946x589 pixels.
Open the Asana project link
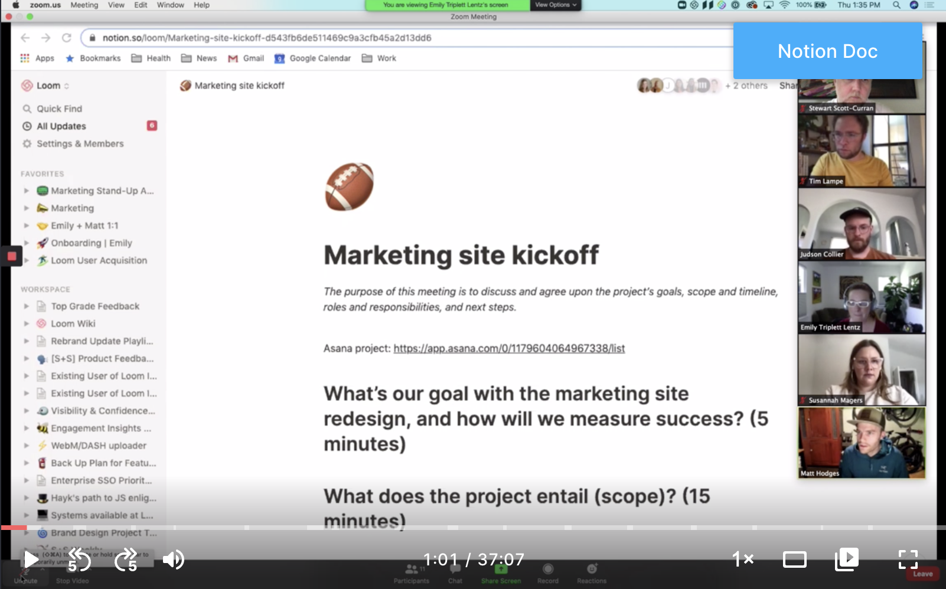click(x=509, y=348)
